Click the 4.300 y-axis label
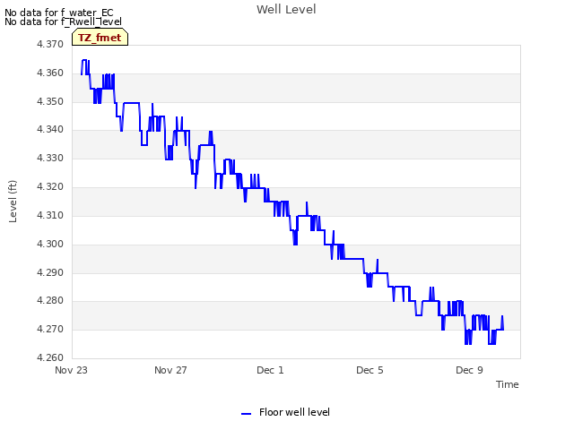 click(x=50, y=244)
